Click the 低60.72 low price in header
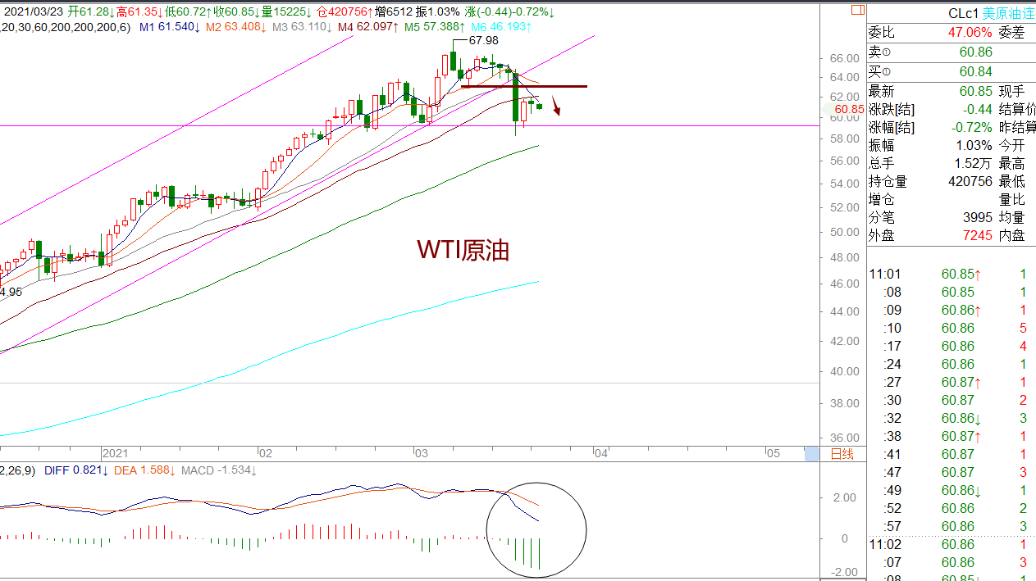 click(188, 12)
